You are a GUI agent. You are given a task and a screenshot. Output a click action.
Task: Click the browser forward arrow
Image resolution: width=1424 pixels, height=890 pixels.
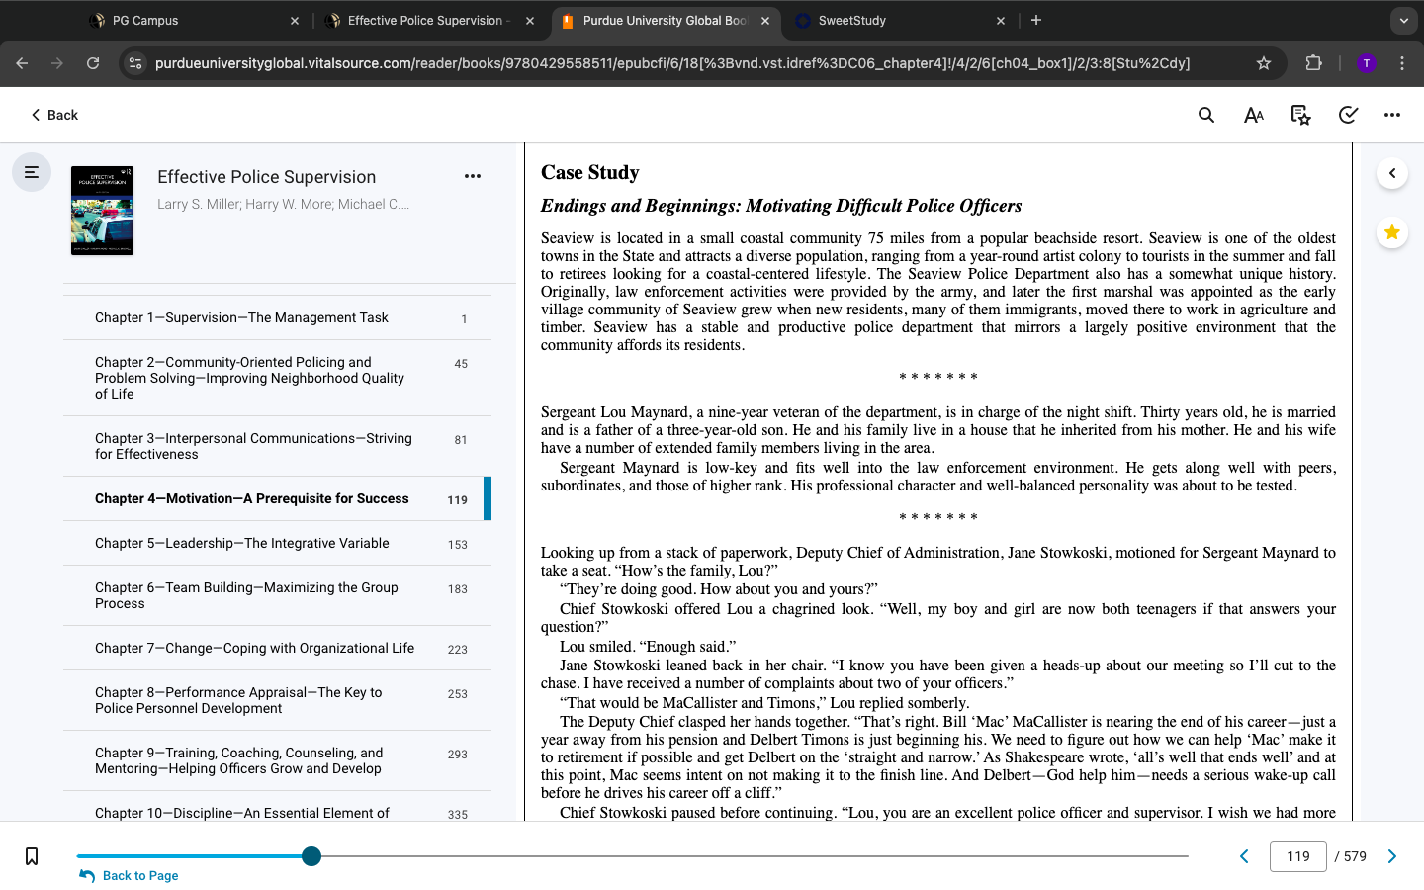tap(57, 63)
